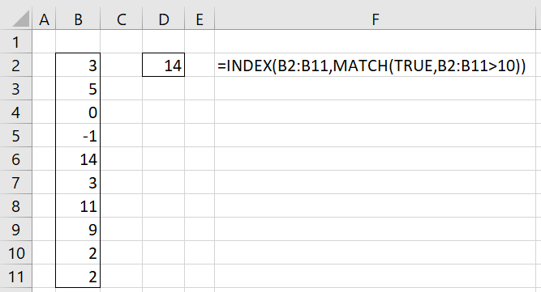
Task: Click the select-all corner triangle
Action: click(x=21, y=19)
